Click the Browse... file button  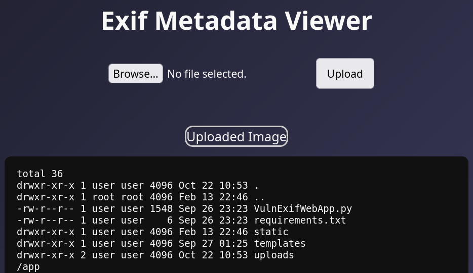click(x=135, y=74)
